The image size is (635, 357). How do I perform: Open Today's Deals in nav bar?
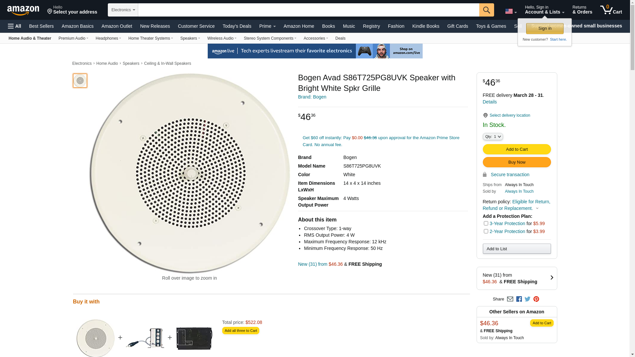click(237, 26)
